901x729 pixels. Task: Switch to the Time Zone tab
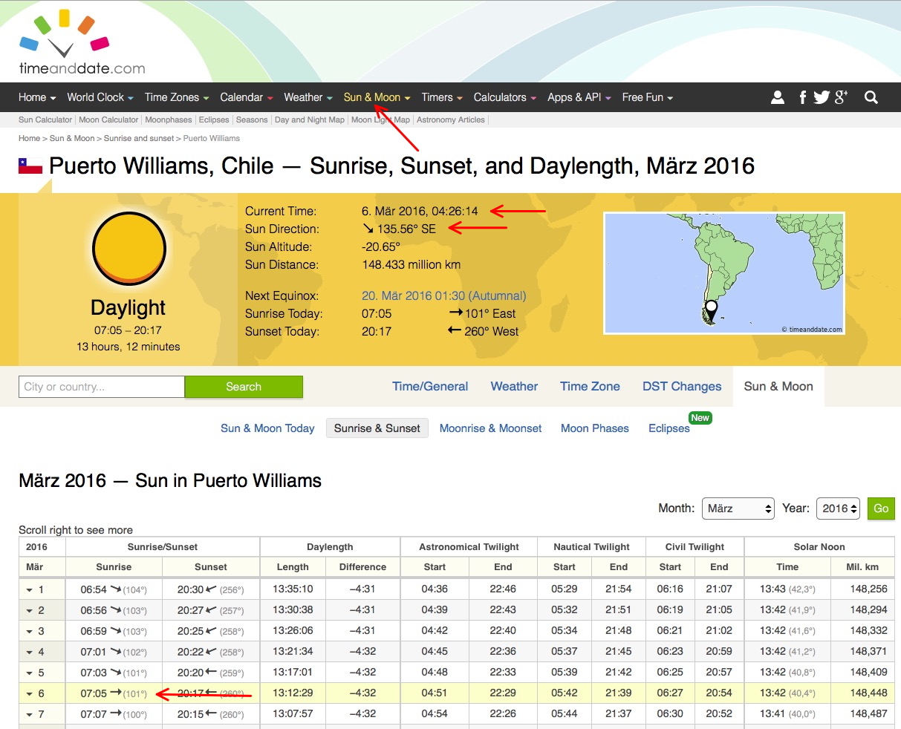point(590,386)
